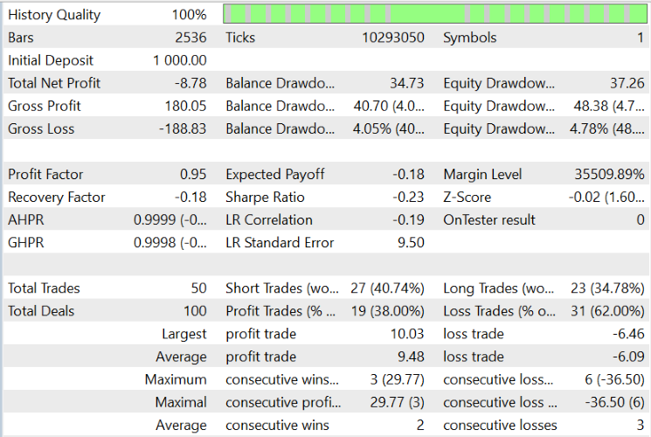
Task: Click the Balance Drawdown value 40.70 (4.0...
Action: (x=389, y=106)
